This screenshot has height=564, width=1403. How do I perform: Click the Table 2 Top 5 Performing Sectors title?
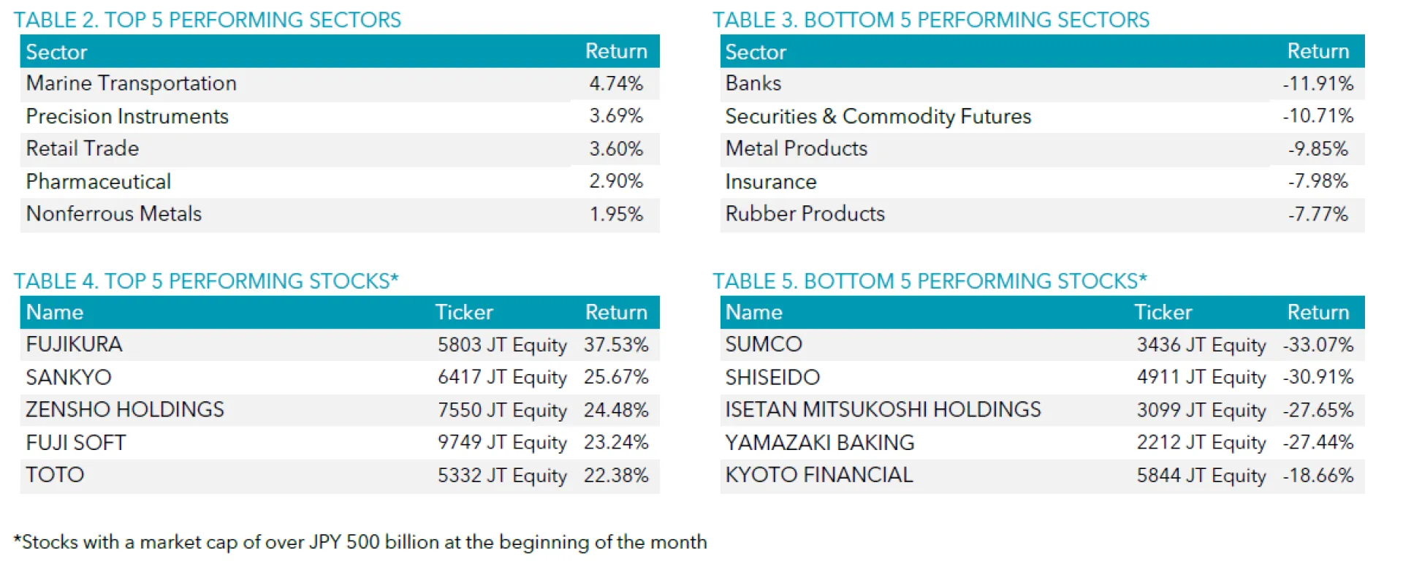(x=208, y=20)
